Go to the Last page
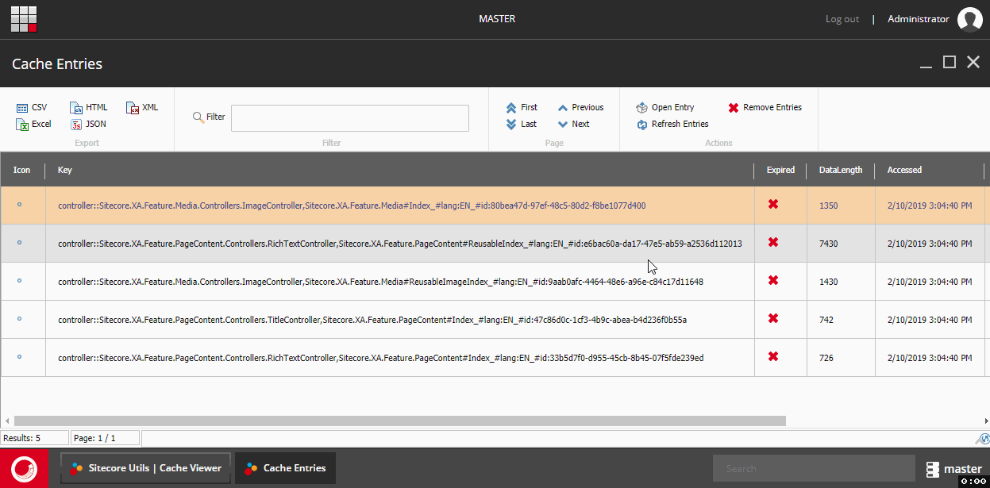 point(521,124)
